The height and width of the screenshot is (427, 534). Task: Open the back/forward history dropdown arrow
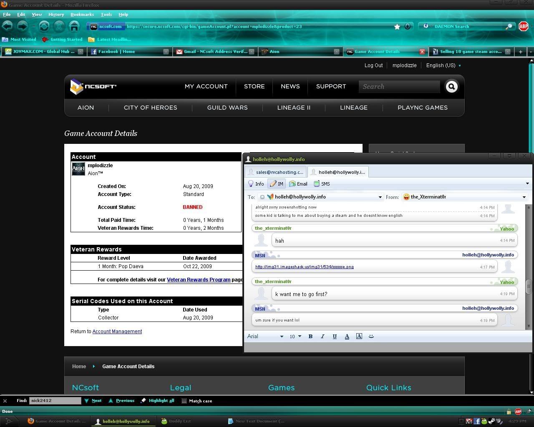tap(34, 26)
